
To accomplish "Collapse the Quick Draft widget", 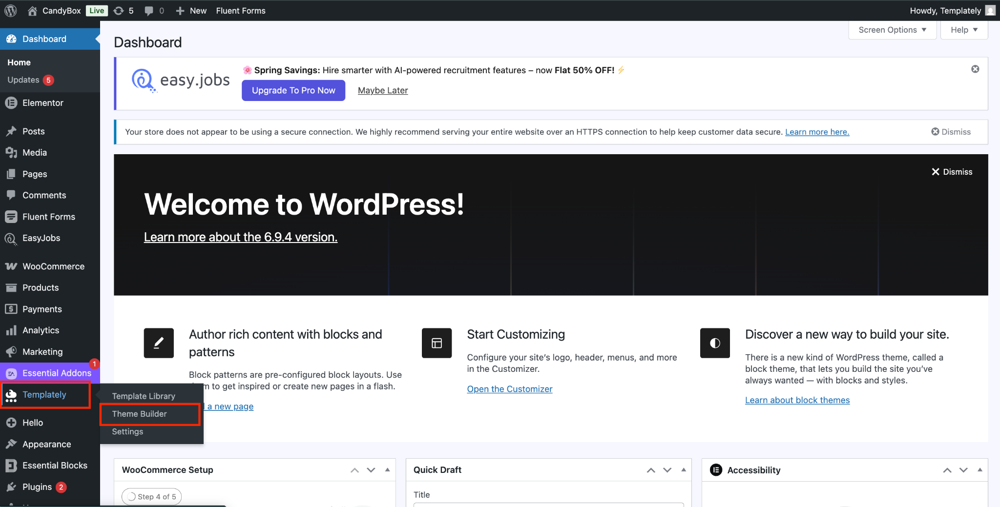I will coord(684,470).
